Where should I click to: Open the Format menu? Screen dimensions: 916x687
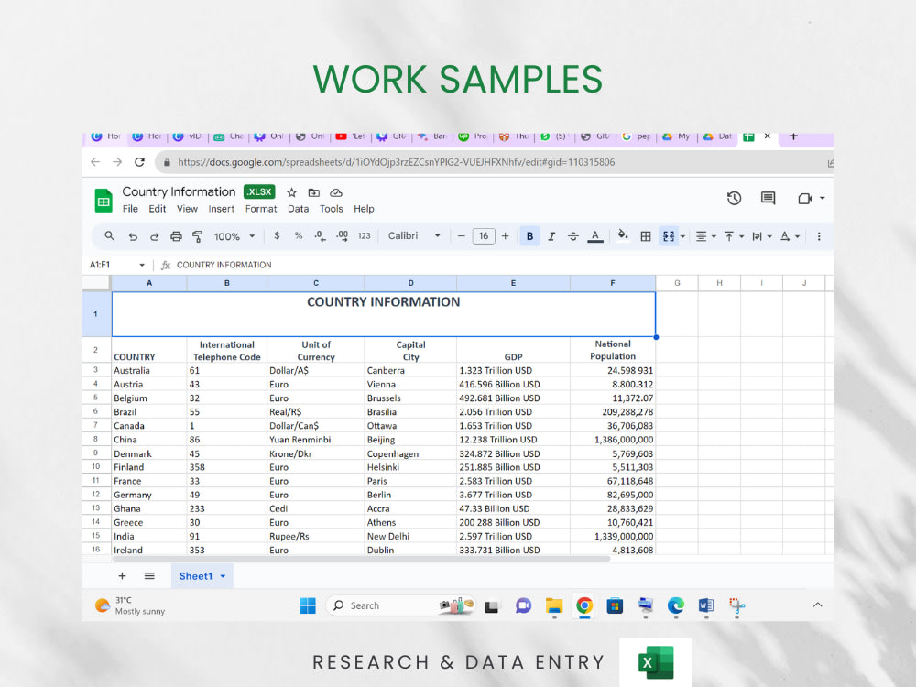[260, 209]
